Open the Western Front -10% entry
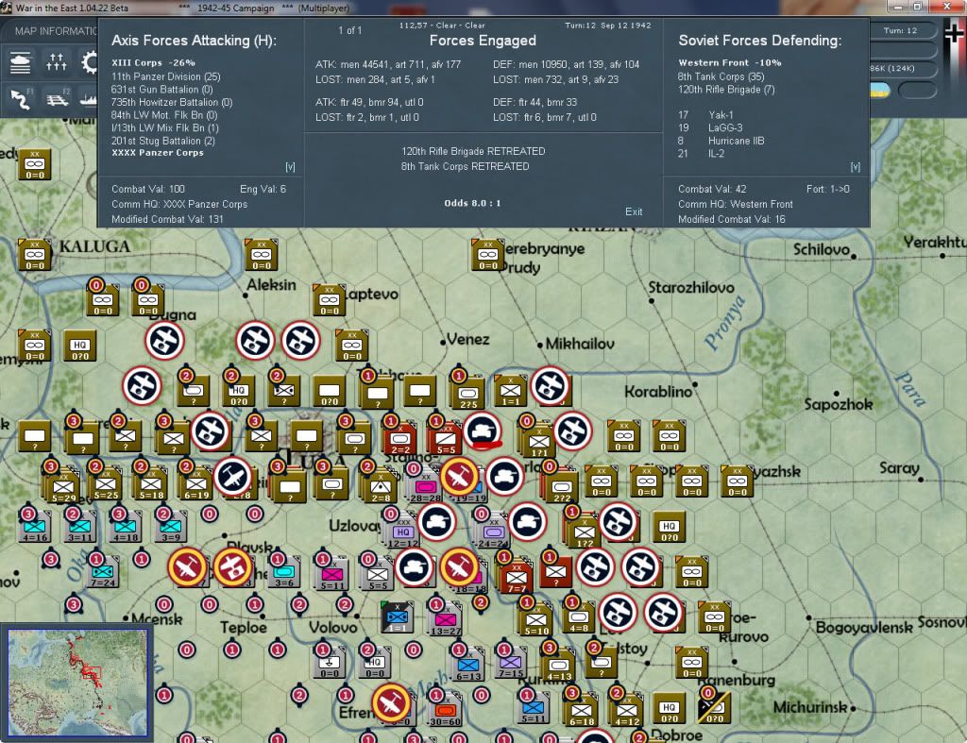 [x=730, y=62]
